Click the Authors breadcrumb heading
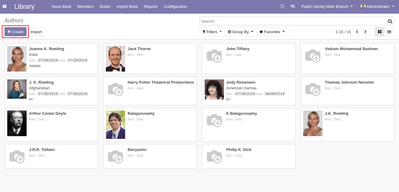This screenshot has height=192, width=399. [14, 21]
